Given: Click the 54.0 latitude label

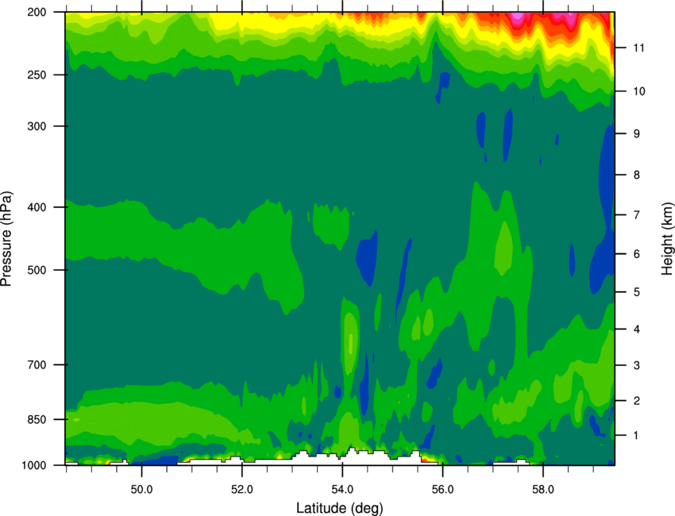Looking at the screenshot, I should (342, 490).
